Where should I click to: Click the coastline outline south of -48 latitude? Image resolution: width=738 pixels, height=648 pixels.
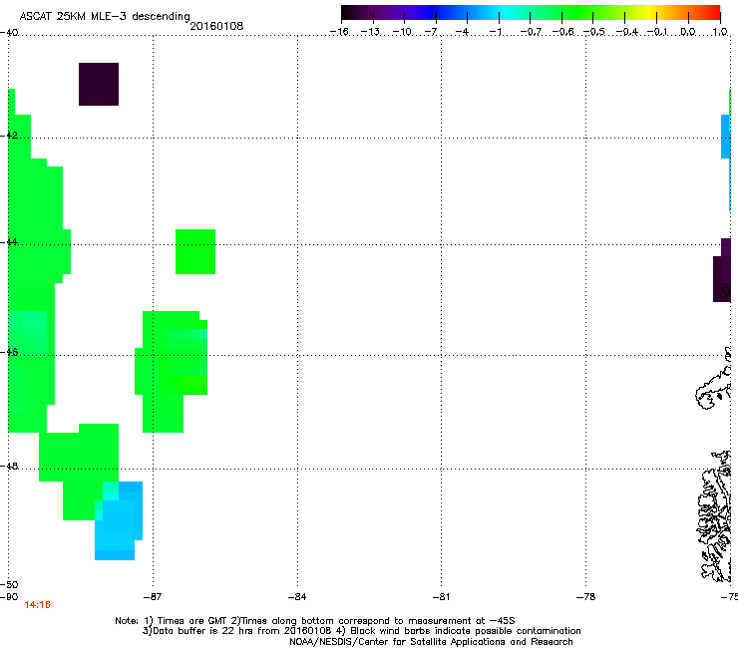coord(714,516)
